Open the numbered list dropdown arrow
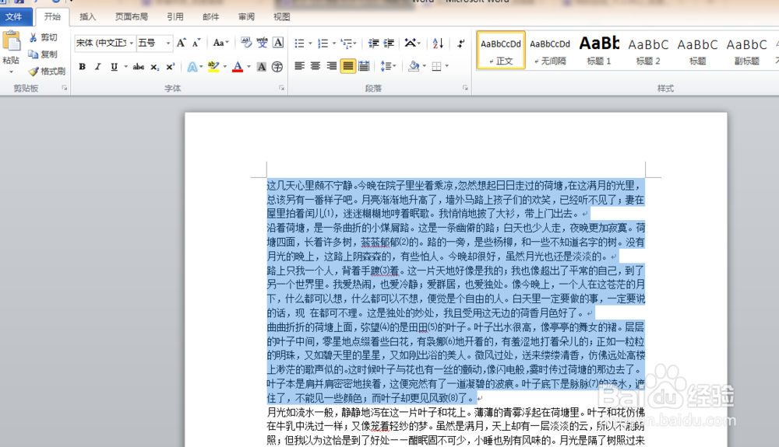The height and width of the screenshot is (447, 779). pos(334,43)
